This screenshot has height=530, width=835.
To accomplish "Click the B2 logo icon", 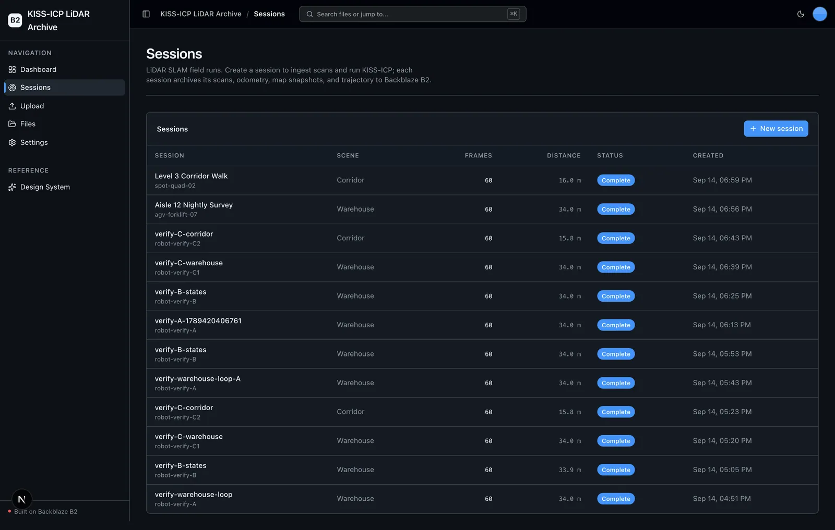I will click(x=15, y=20).
